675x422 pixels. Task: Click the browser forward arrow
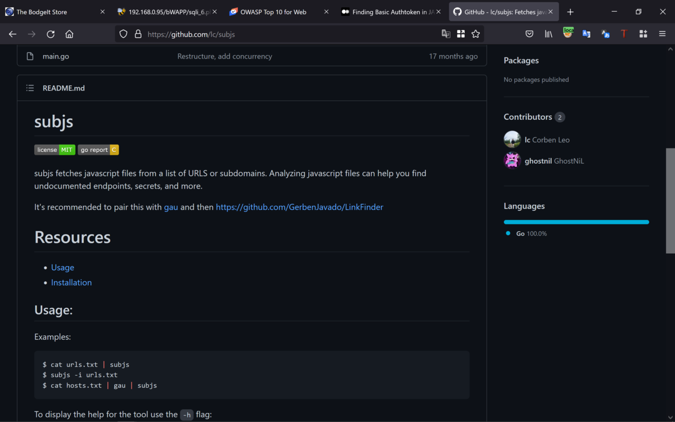click(31, 34)
